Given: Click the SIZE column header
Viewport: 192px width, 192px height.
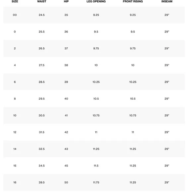Looking at the screenshot, I should pos(15,1).
